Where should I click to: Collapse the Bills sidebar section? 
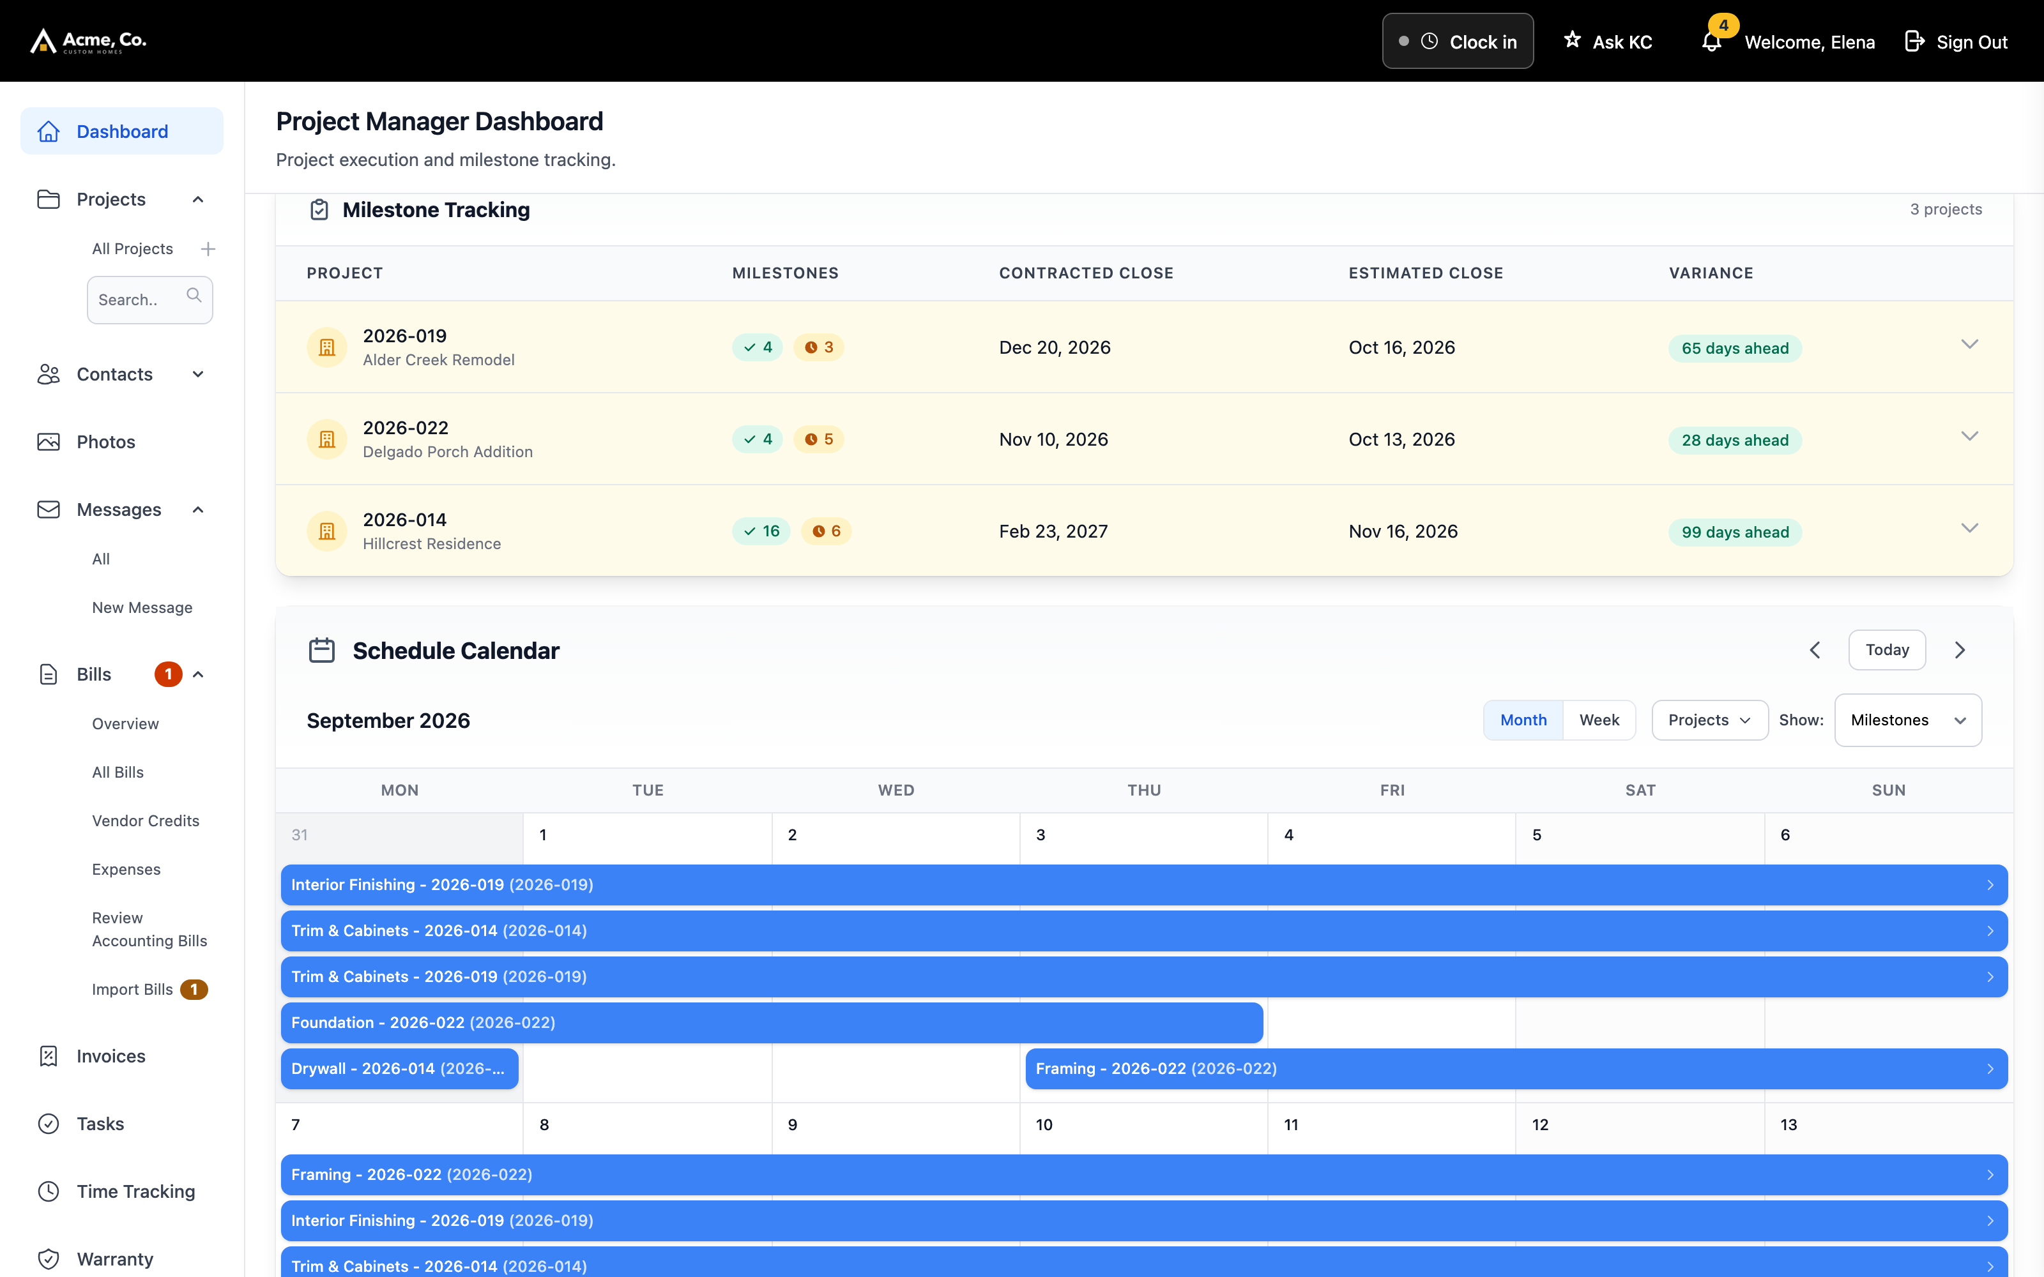click(197, 674)
